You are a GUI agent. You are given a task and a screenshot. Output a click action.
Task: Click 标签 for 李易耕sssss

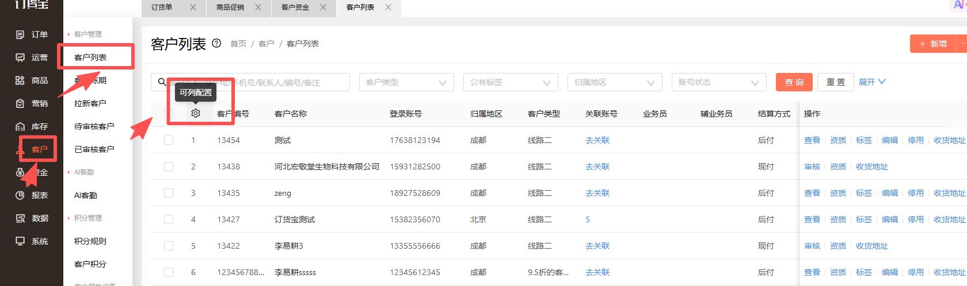(864, 272)
